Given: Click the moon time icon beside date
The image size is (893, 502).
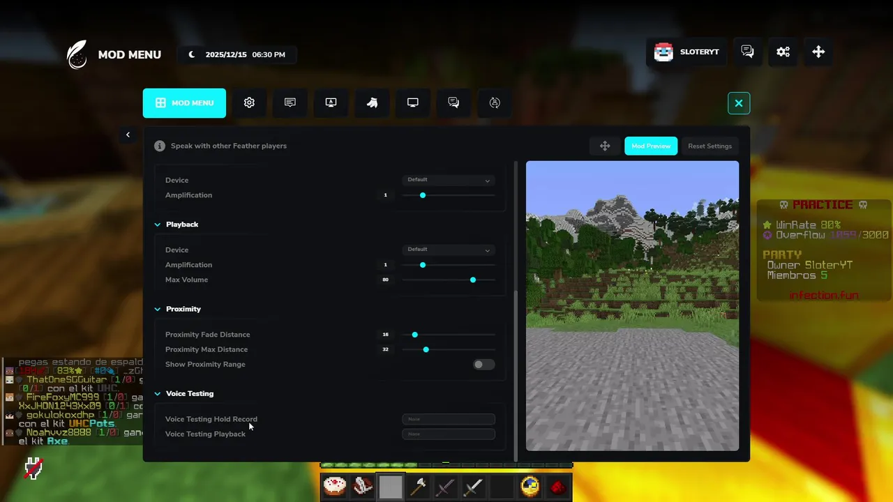Looking at the screenshot, I should (192, 54).
